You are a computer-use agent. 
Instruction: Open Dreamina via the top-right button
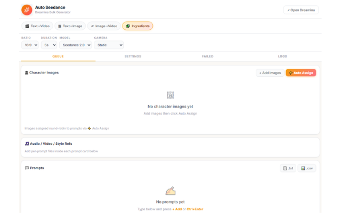coord(301,10)
